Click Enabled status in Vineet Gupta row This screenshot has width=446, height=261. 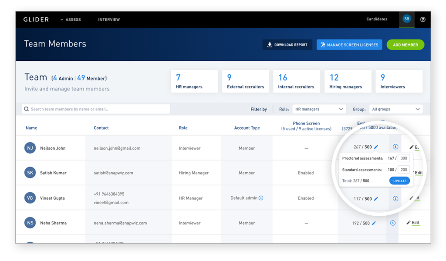(x=306, y=198)
